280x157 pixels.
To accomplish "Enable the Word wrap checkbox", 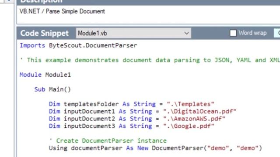I will [x=233, y=33].
